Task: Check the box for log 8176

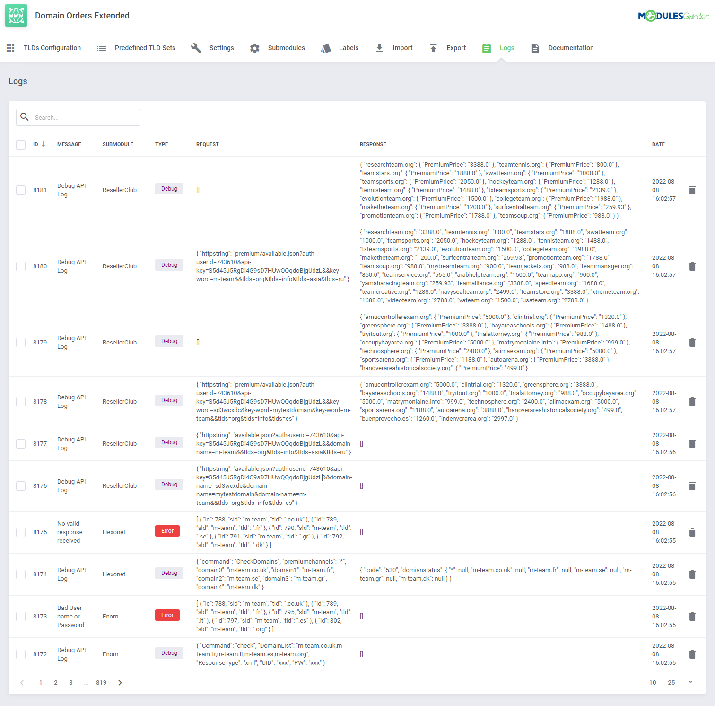Action: point(21,486)
